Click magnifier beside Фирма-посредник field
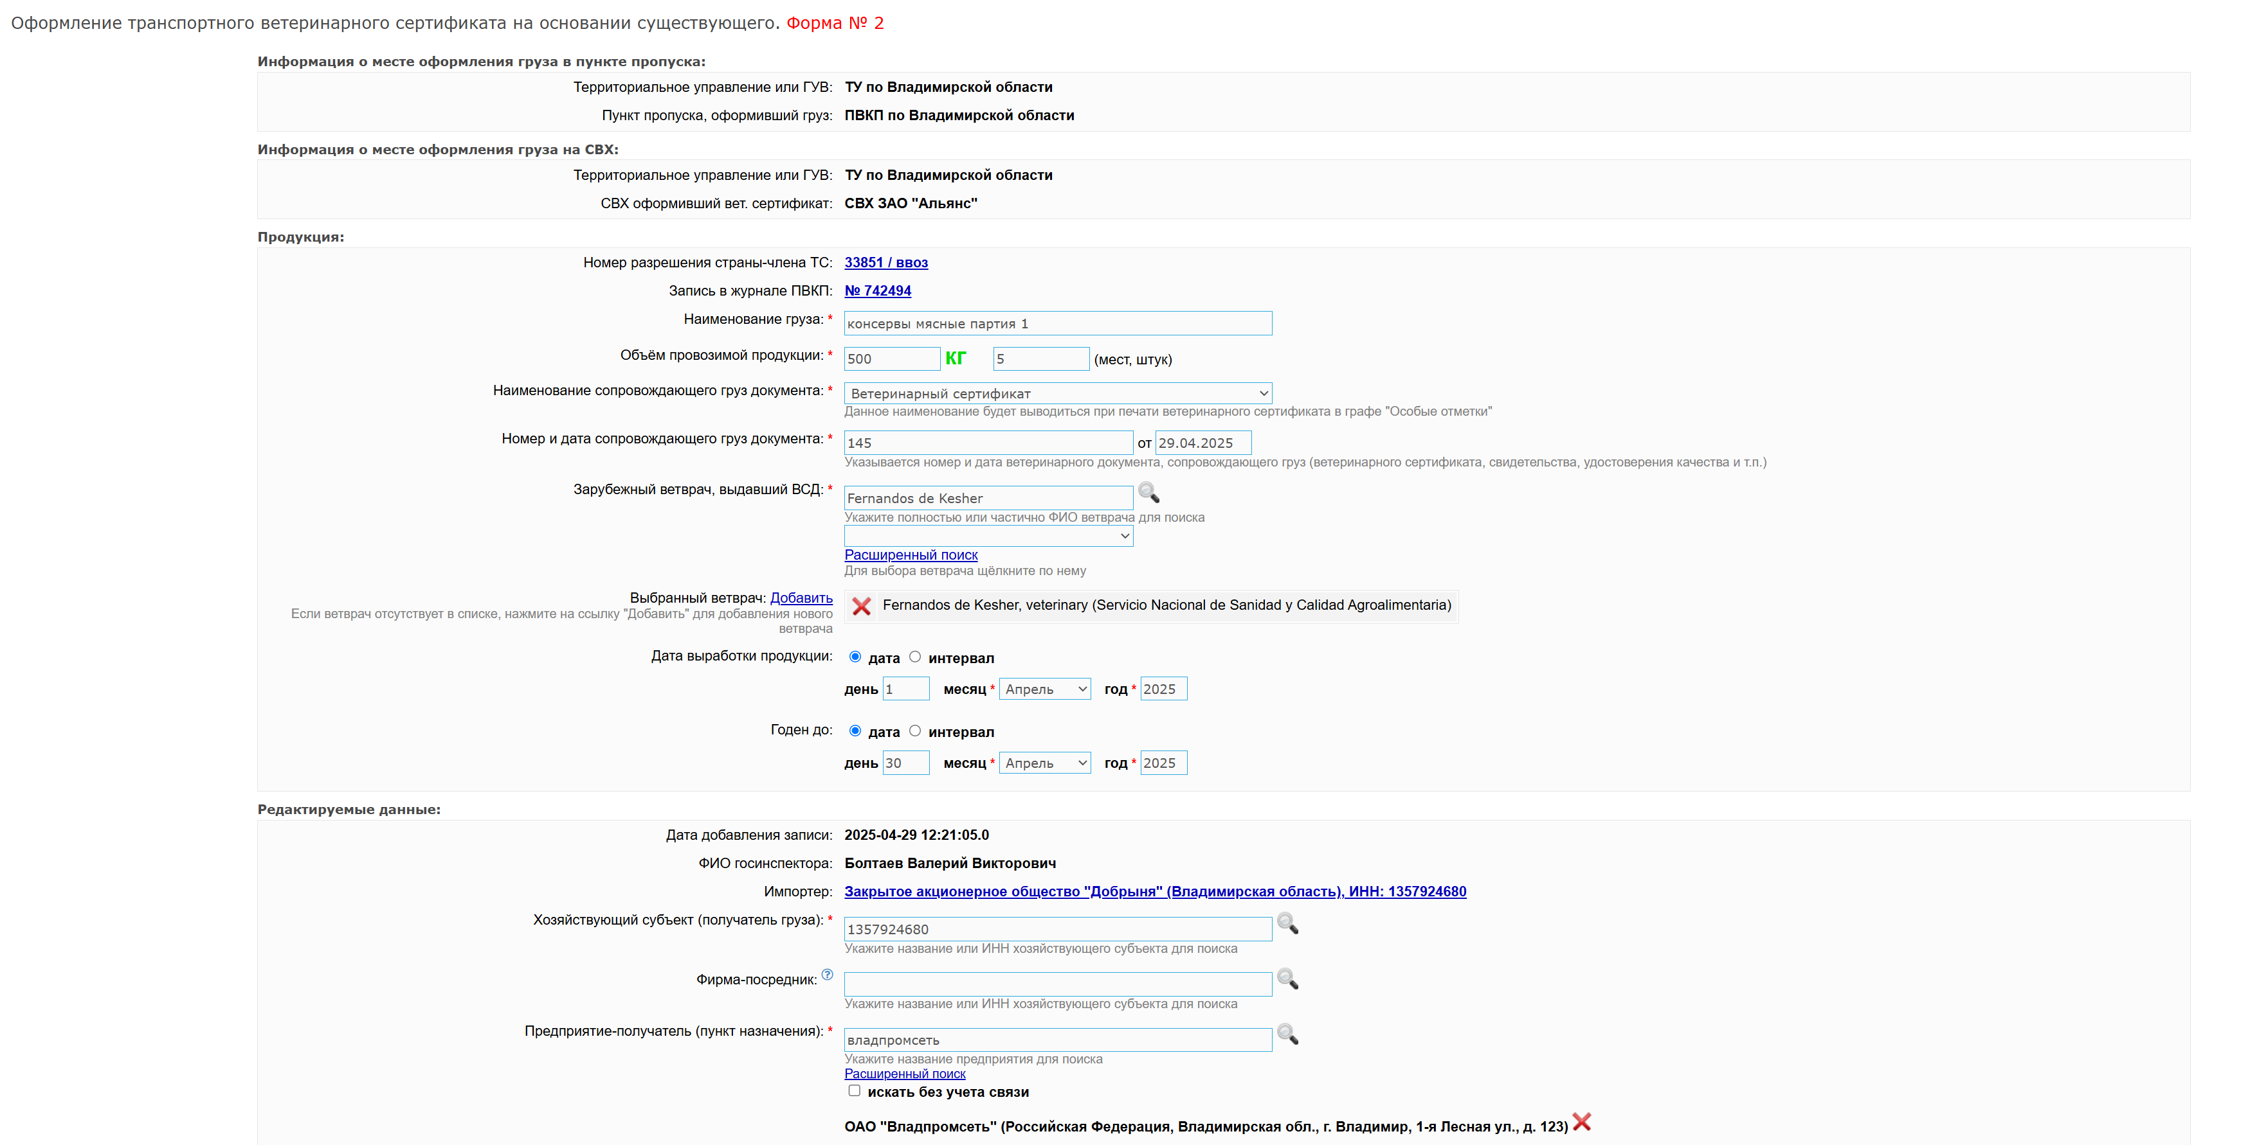This screenshot has height=1145, width=2259. point(1287,979)
